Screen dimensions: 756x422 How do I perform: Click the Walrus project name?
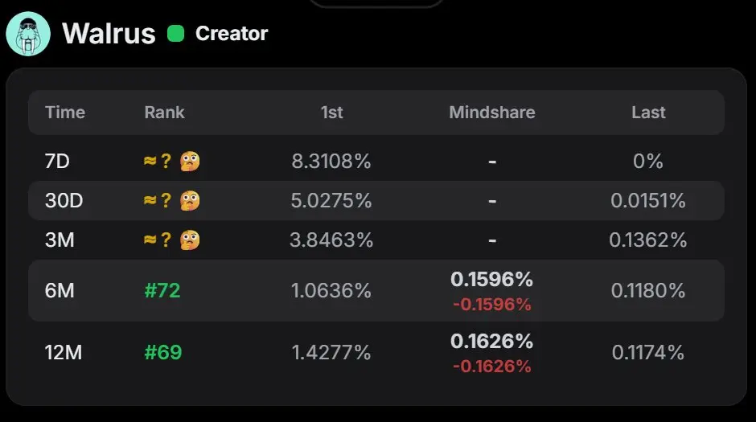pyautogui.click(x=109, y=34)
